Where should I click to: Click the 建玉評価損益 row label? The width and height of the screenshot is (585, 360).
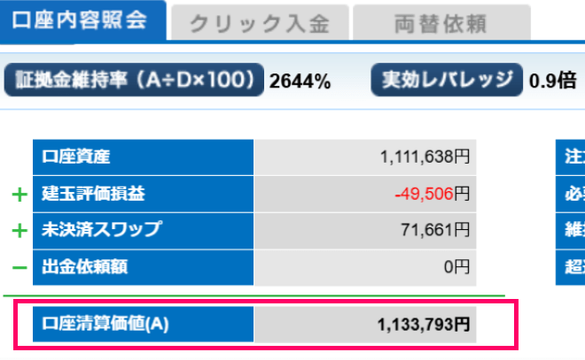(143, 194)
